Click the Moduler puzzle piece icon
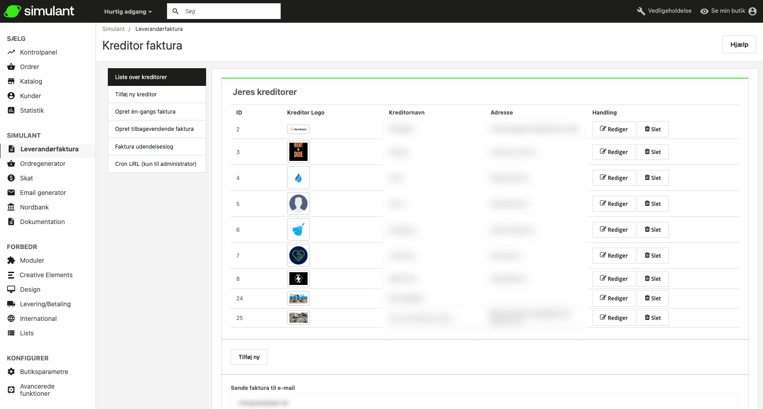This screenshot has height=409, width=763. coord(11,260)
